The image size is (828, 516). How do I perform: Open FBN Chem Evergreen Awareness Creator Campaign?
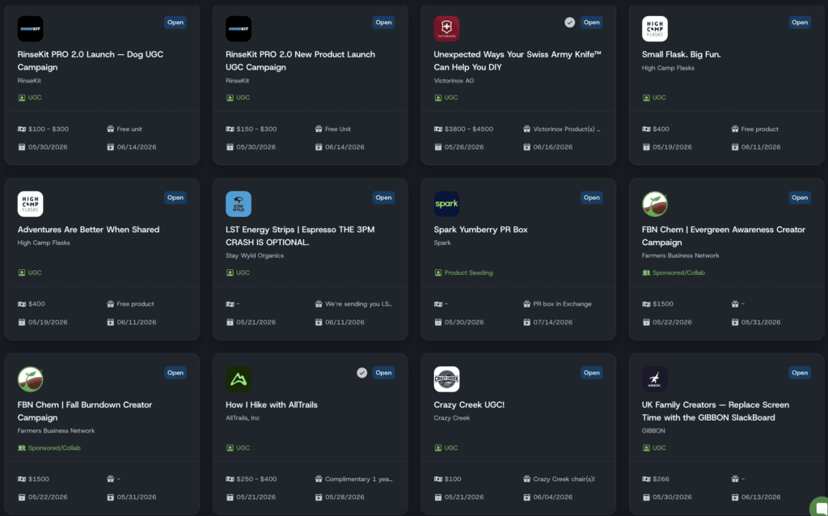724,236
